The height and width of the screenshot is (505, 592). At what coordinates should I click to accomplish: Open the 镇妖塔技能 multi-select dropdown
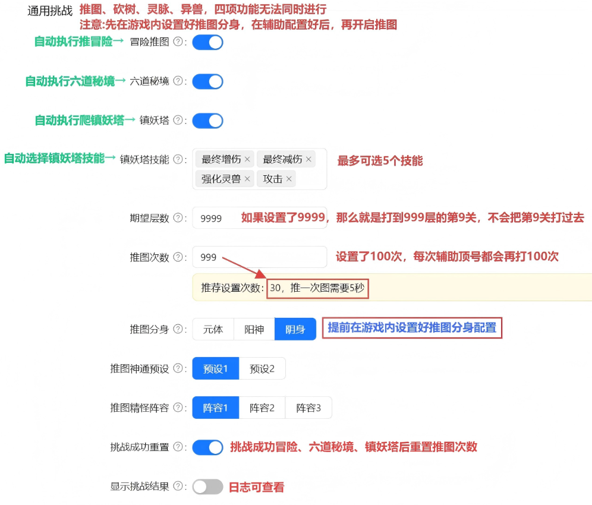(312, 179)
